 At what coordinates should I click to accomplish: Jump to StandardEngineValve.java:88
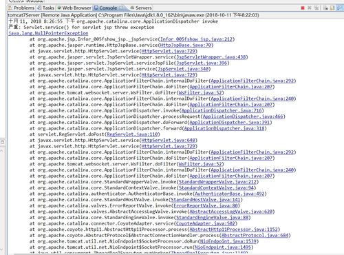pos(212,218)
